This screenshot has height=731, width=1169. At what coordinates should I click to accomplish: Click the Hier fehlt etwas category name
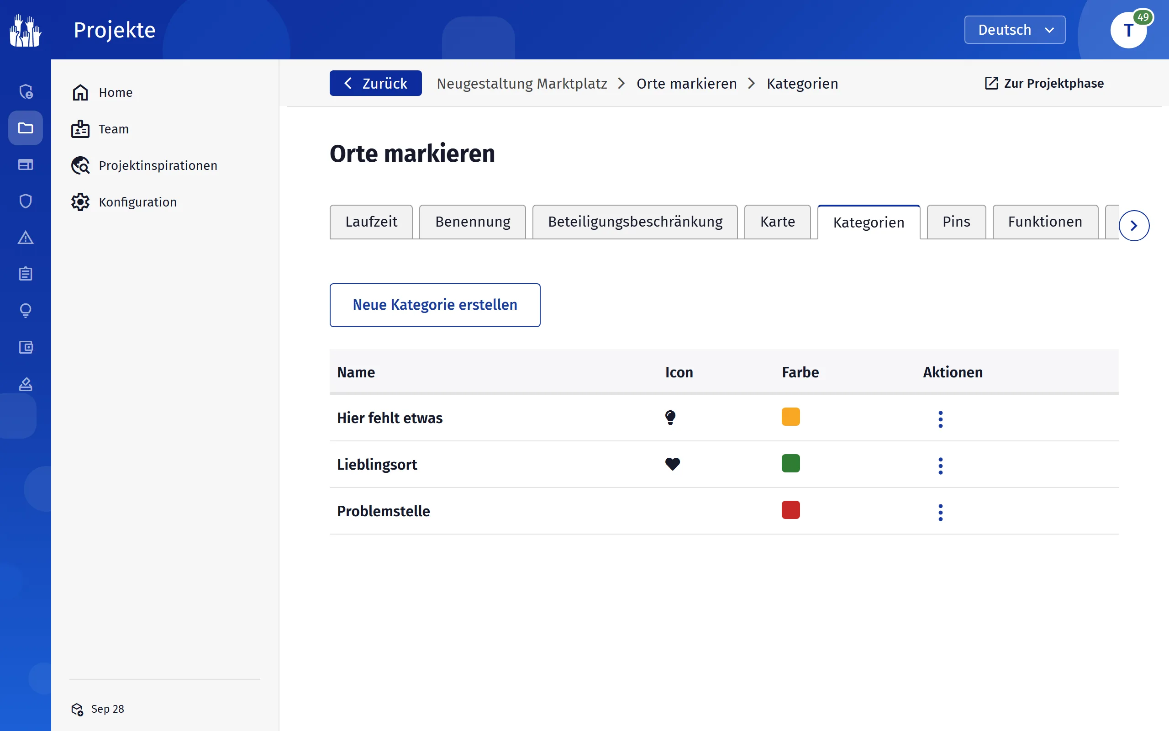point(390,418)
